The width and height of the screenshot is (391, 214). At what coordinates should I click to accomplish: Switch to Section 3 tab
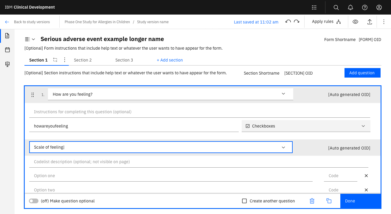pyautogui.click(x=124, y=60)
